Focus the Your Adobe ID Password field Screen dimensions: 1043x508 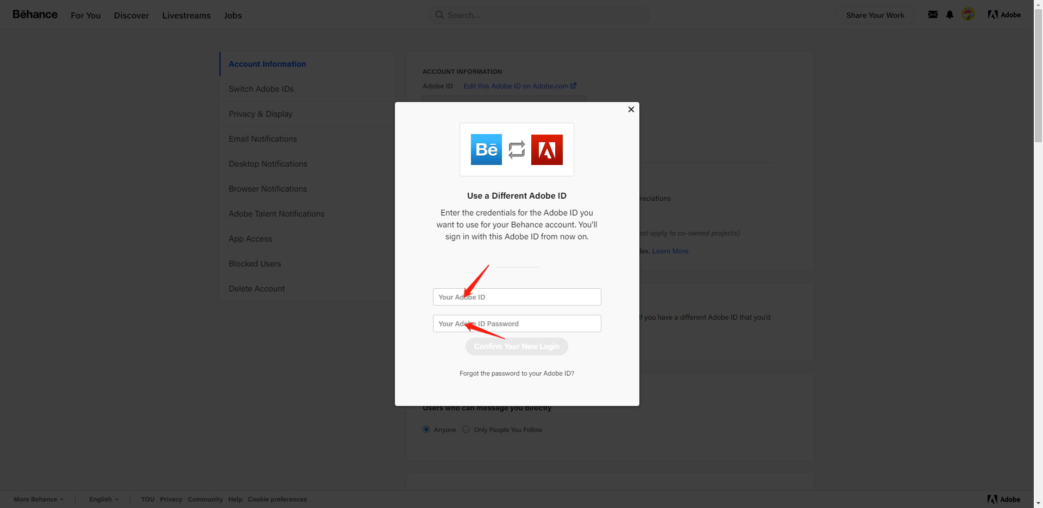(517, 323)
